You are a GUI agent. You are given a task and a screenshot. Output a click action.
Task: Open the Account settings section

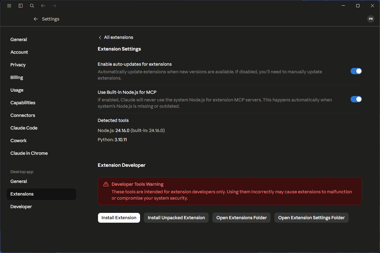[41, 52]
